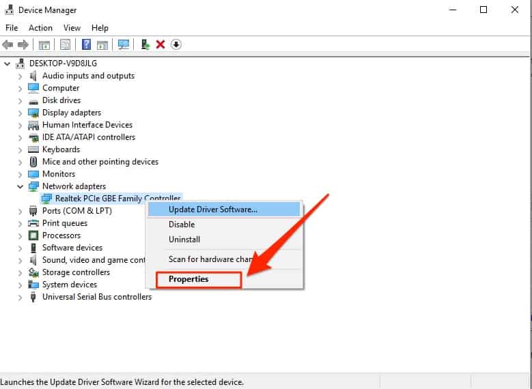Click the Processors chip icon
This screenshot has height=389, width=532.
pyautogui.click(x=33, y=235)
